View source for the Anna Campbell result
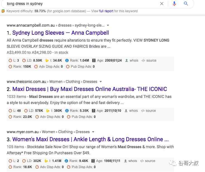The height and width of the screenshot is (172, 205). click(149, 60)
